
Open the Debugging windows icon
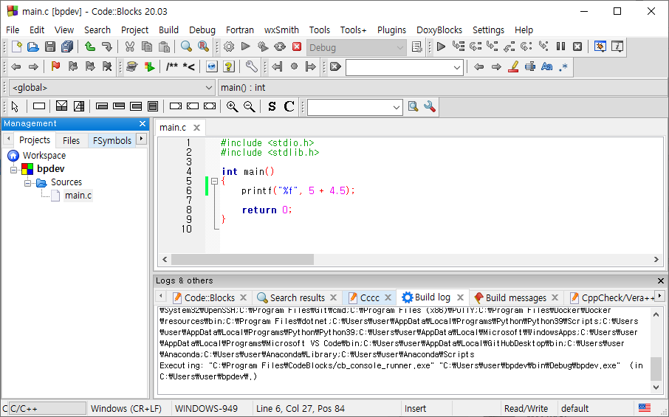[x=600, y=46]
